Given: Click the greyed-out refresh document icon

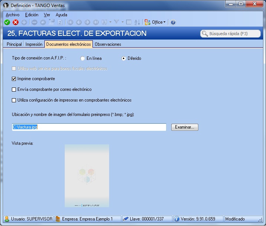Looking at the screenshot, I should pos(60,23).
